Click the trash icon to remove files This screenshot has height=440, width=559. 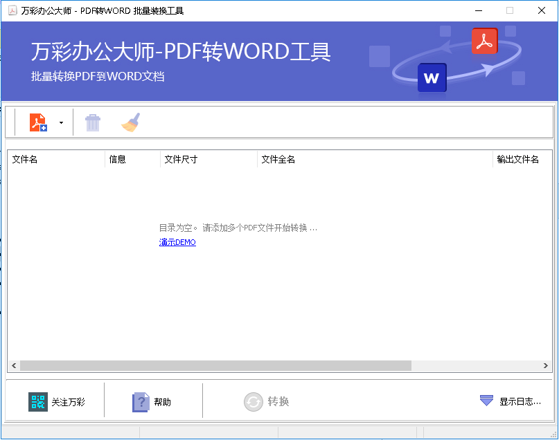tap(92, 122)
